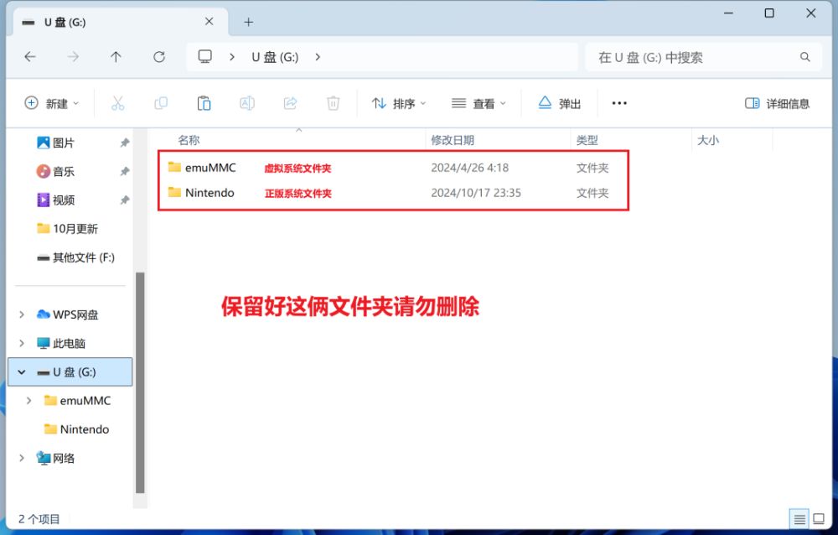Open the see more ellipsis button
Viewport: 838px width, 535px height.
(618, 102)
